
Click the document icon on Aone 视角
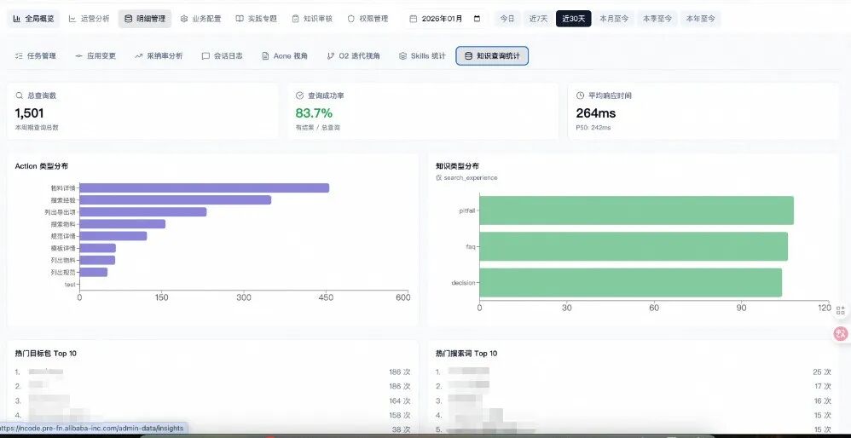[265, 56]
